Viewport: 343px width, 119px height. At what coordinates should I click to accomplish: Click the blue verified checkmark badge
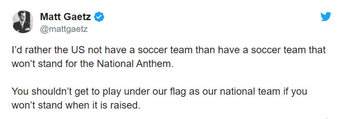(99, 17)
